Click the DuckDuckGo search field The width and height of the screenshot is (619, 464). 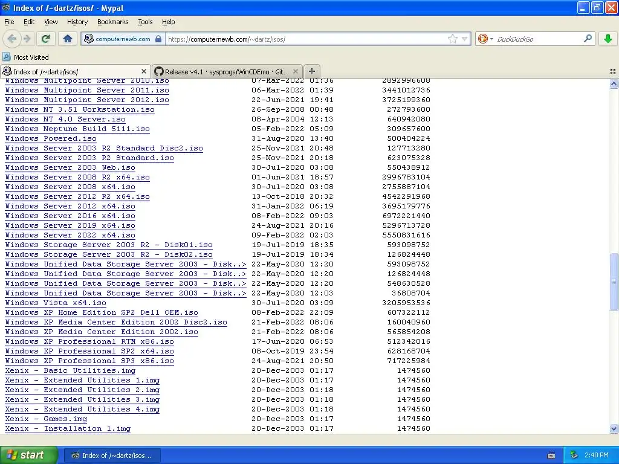pyautogui.click(x=539, y=39)
